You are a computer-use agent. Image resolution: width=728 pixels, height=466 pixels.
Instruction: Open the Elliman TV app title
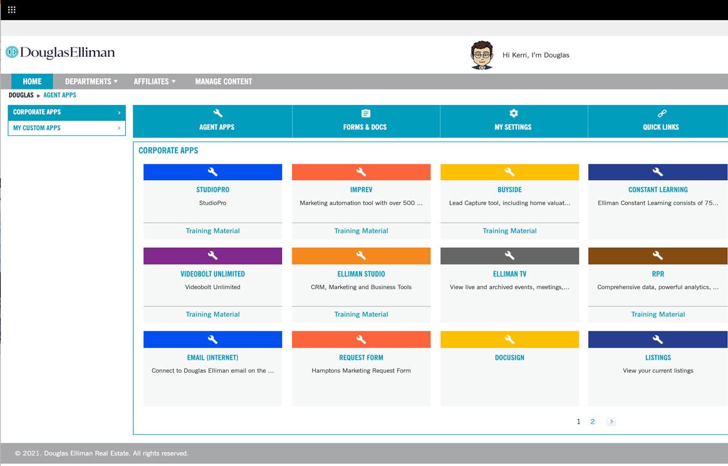509,274
